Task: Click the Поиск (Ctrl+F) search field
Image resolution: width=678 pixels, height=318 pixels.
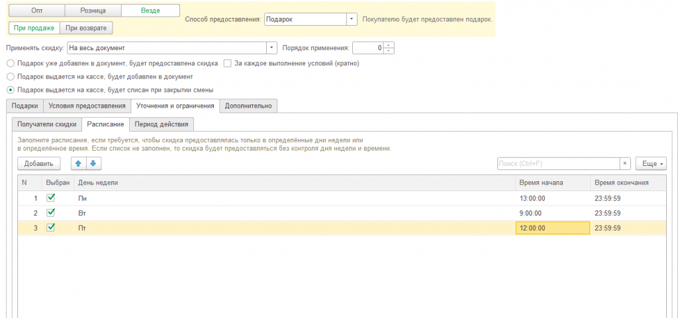Action: tap(559, 163)
